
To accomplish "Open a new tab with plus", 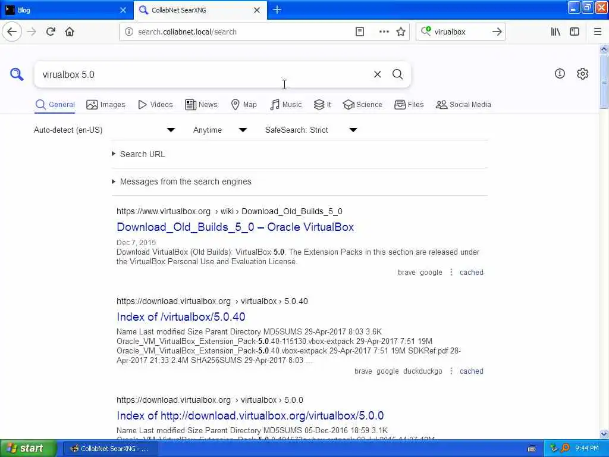I will pos(277,10).
